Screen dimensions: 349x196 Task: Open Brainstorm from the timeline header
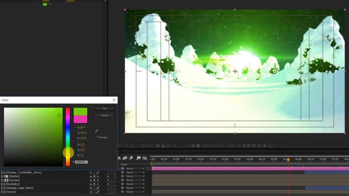(x=139, y=158)
